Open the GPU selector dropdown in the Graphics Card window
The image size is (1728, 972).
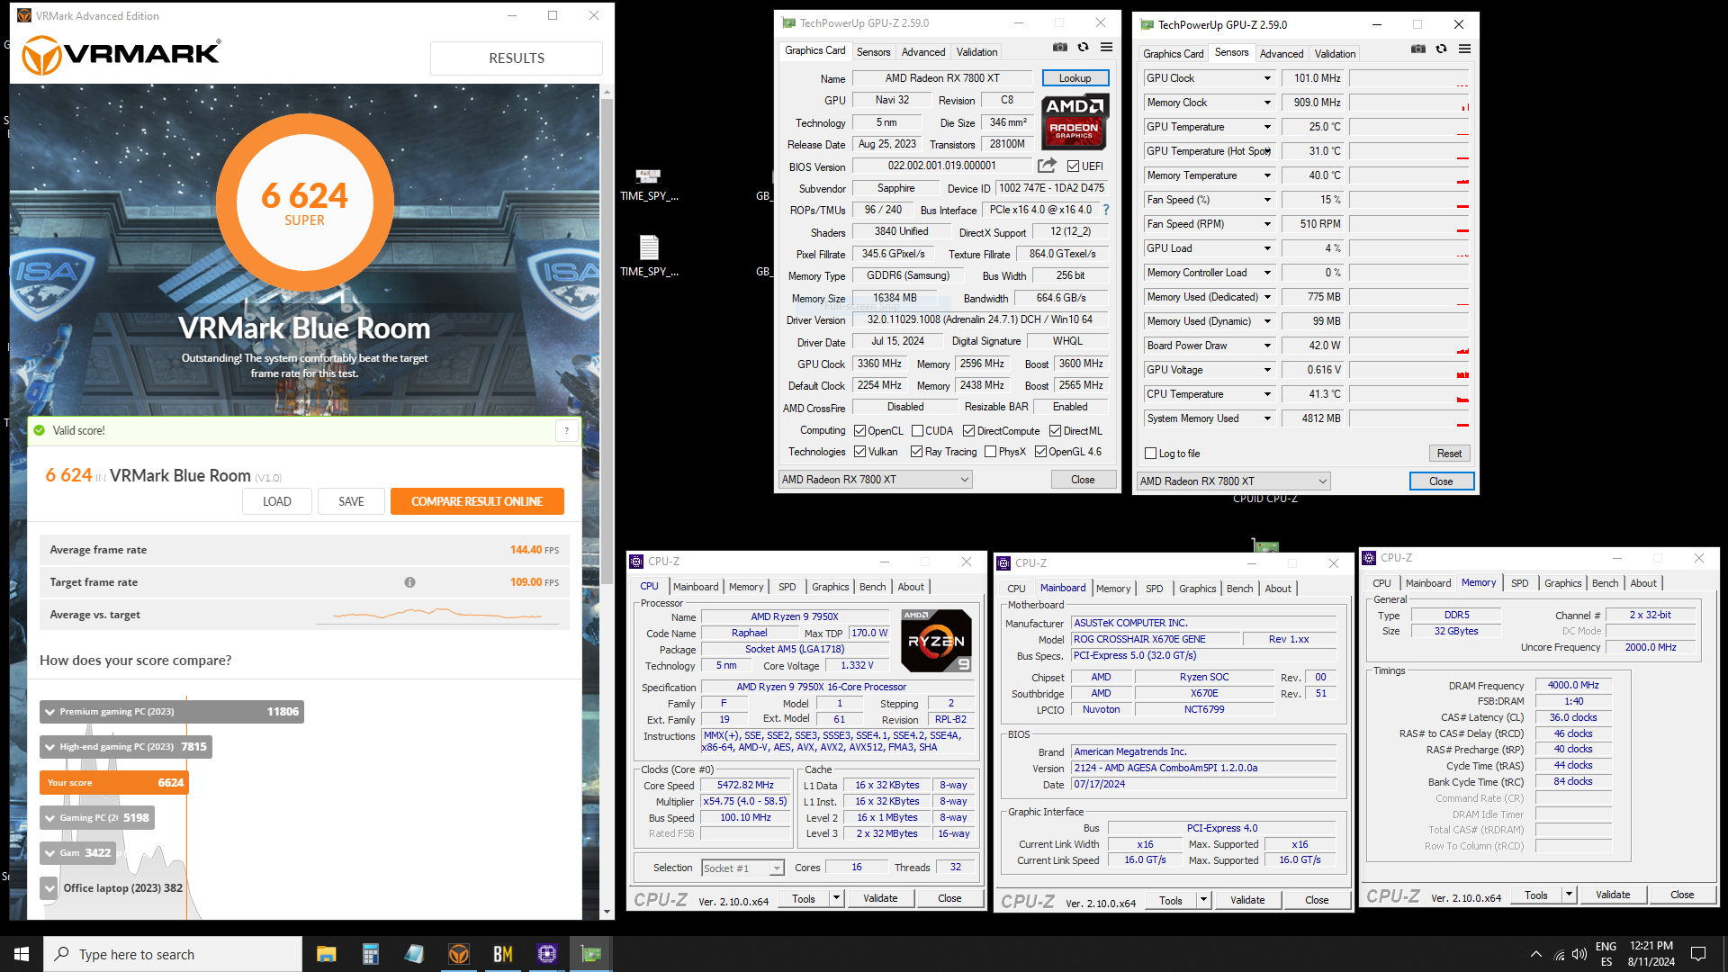tap(875, 480)
